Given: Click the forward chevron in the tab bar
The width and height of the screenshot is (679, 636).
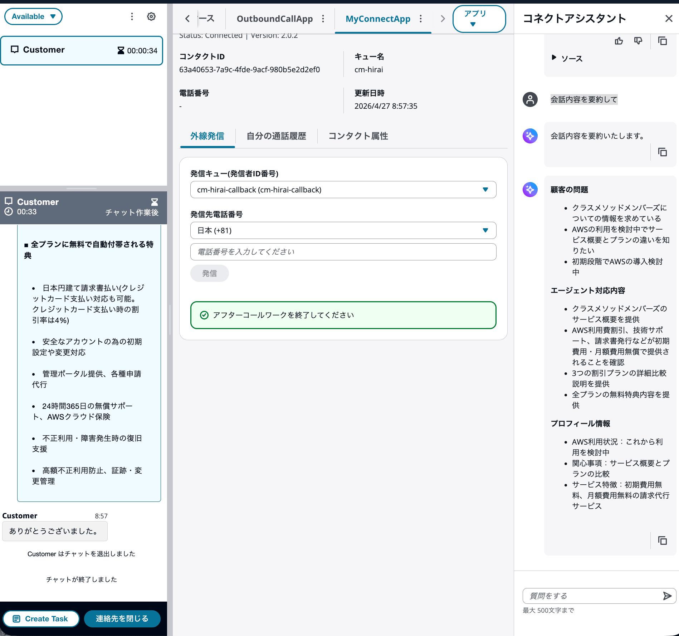Looking at the screenshot, I should point(443,19).
